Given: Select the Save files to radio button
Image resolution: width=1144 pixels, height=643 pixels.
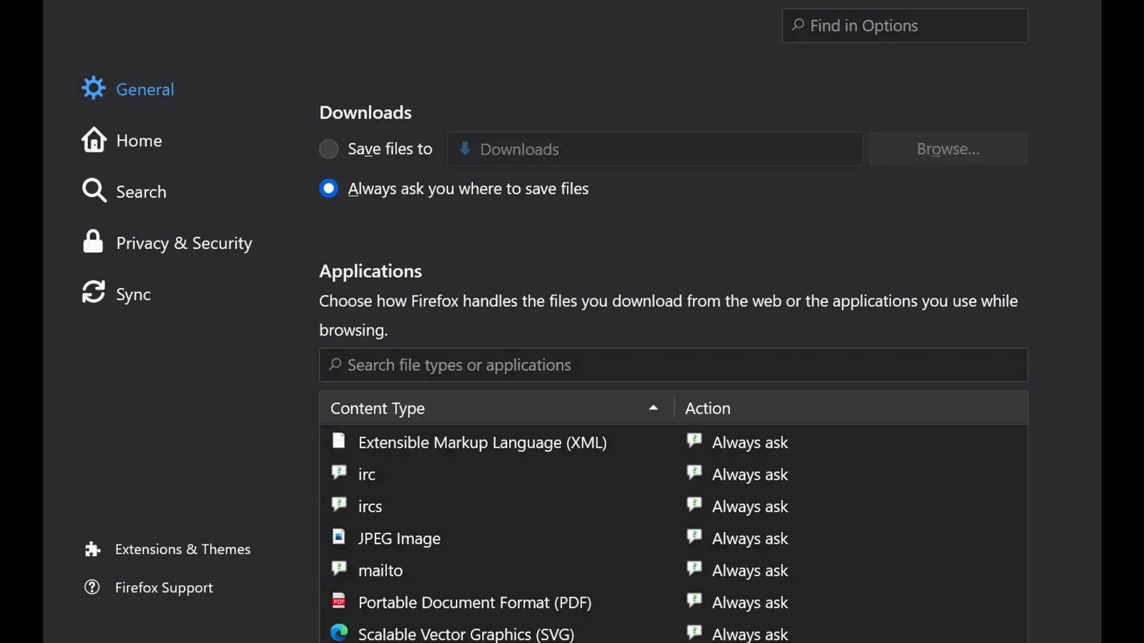Looking at the screenshot, I should 328,149.
